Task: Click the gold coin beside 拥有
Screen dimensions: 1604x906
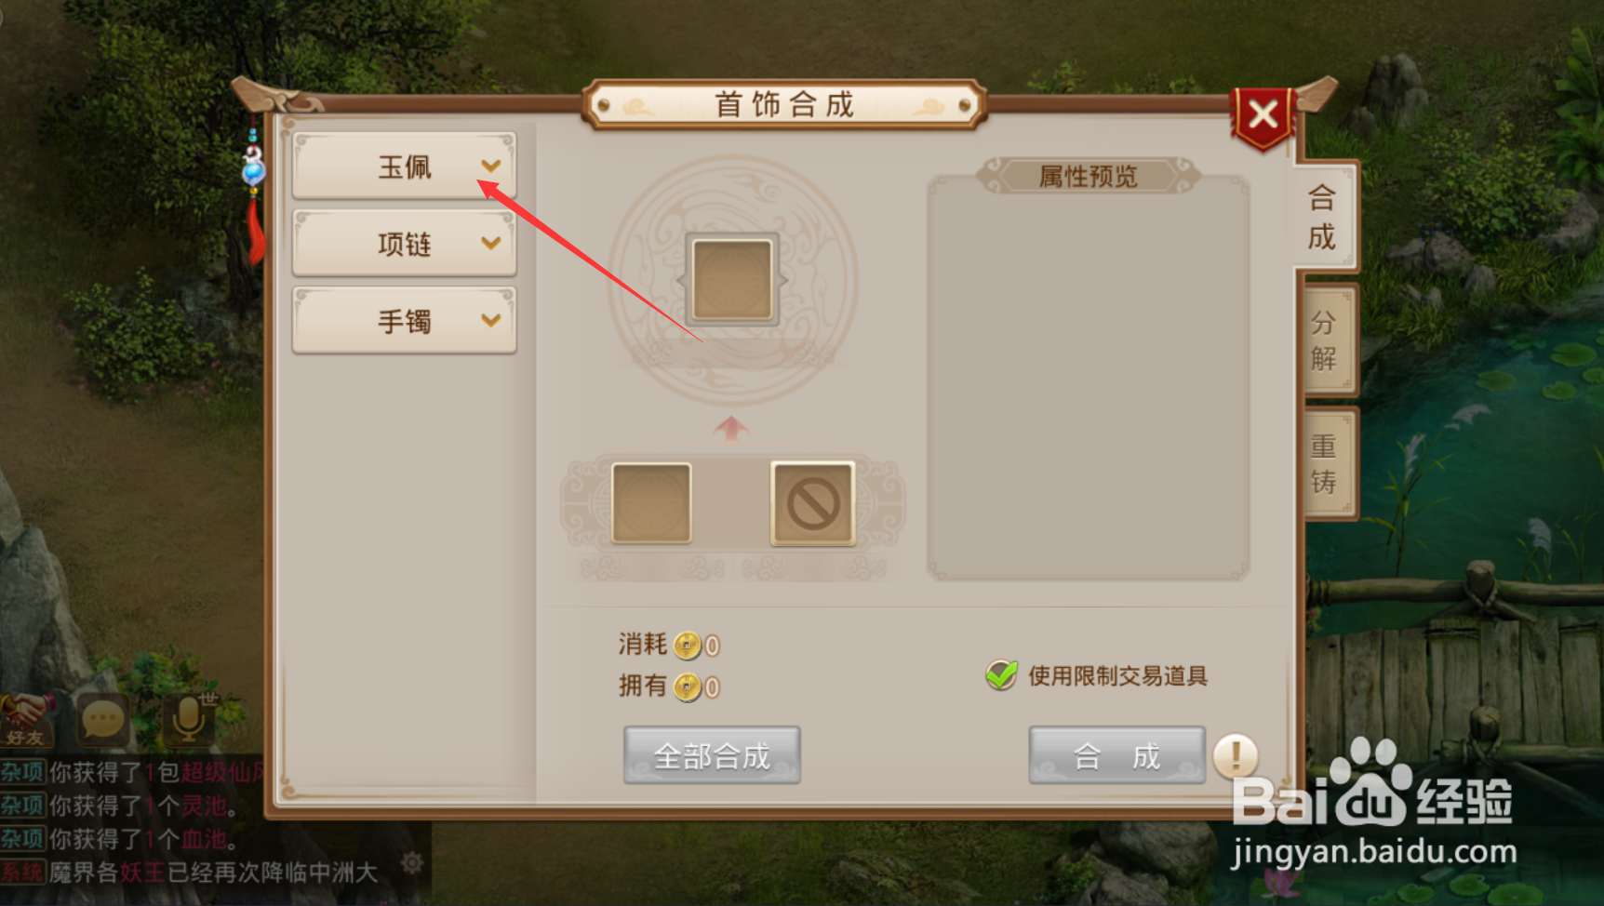Action: click(x=687, y=687)
